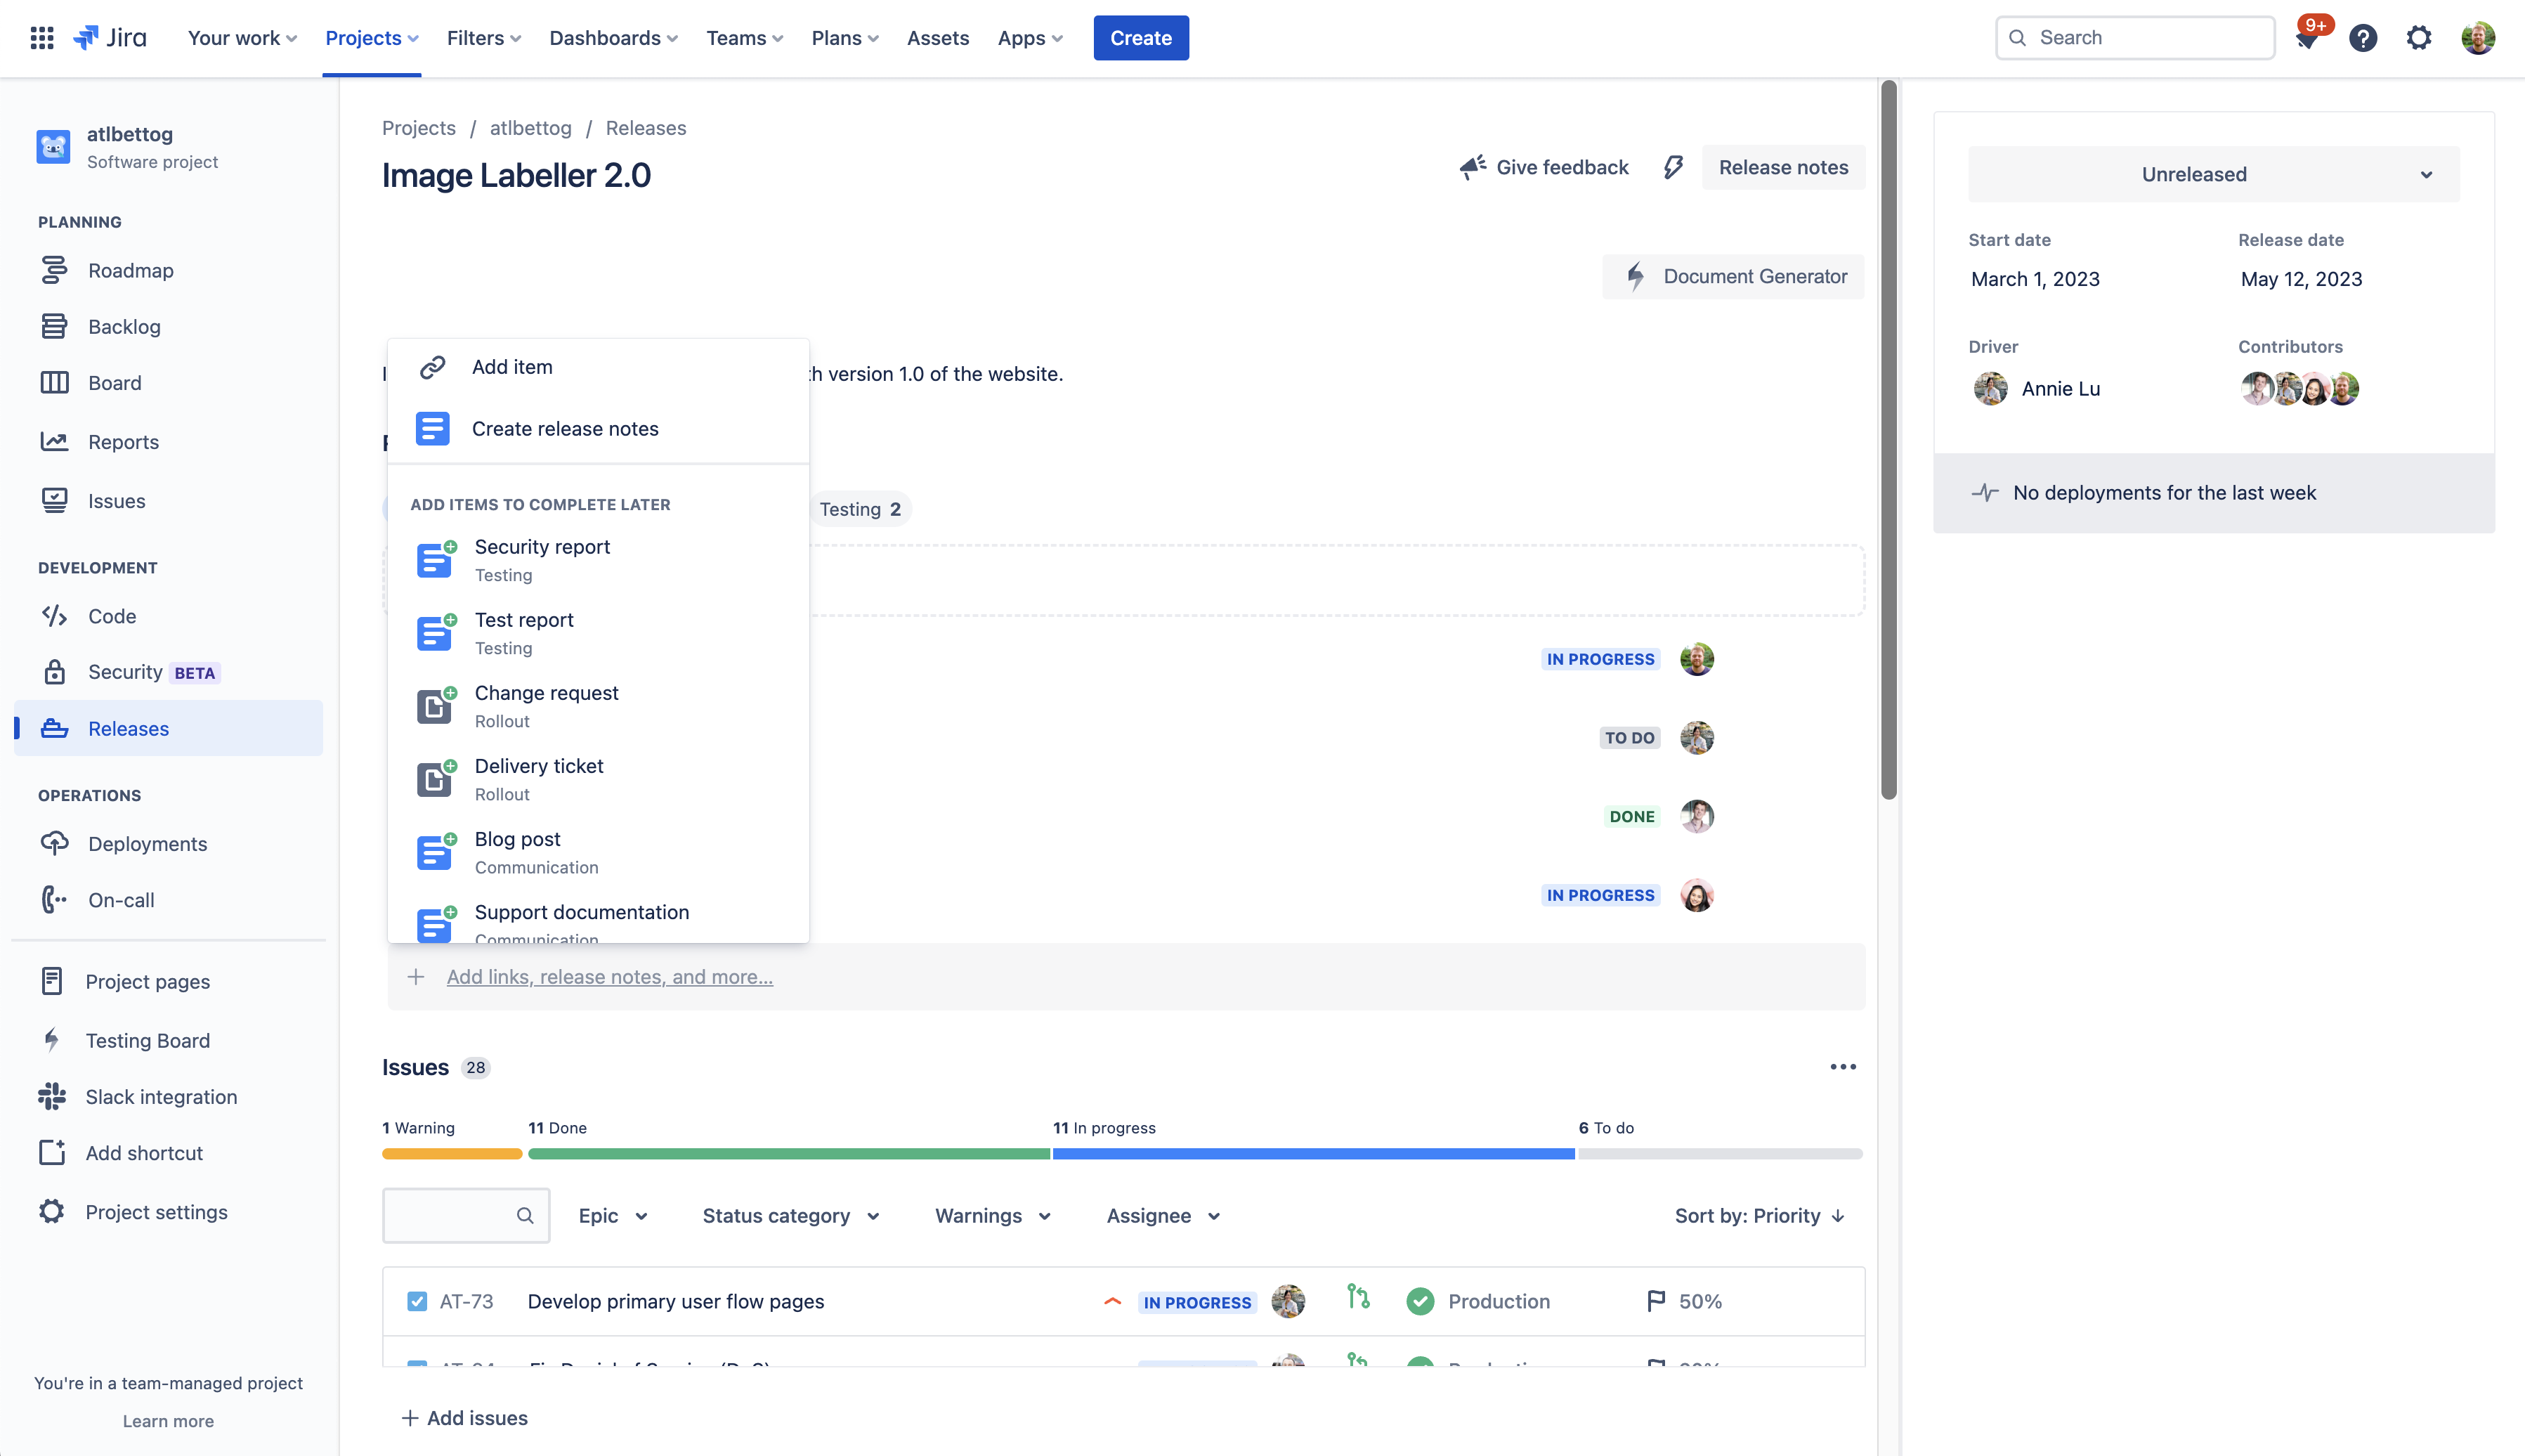Click the Release notes button
2525x1456 pixels.
pyautogui.click(x=1783, y=167)
